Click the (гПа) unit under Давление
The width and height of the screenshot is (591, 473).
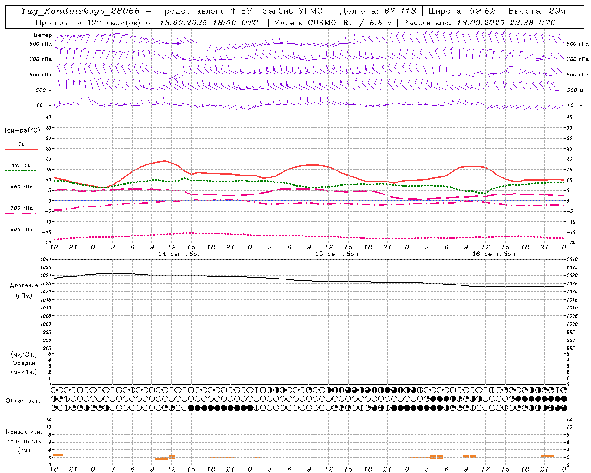[24, 296]
